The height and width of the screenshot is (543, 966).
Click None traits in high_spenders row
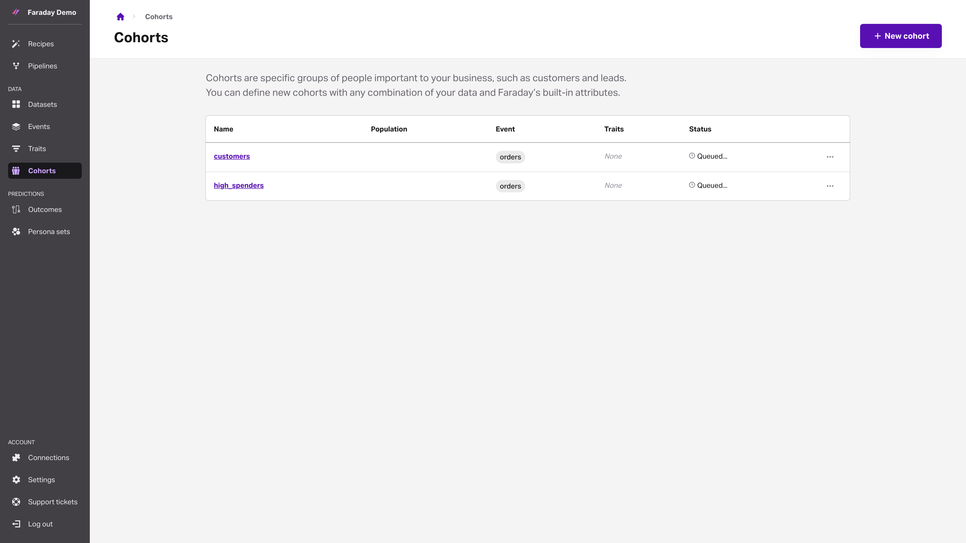click(613, 186)
